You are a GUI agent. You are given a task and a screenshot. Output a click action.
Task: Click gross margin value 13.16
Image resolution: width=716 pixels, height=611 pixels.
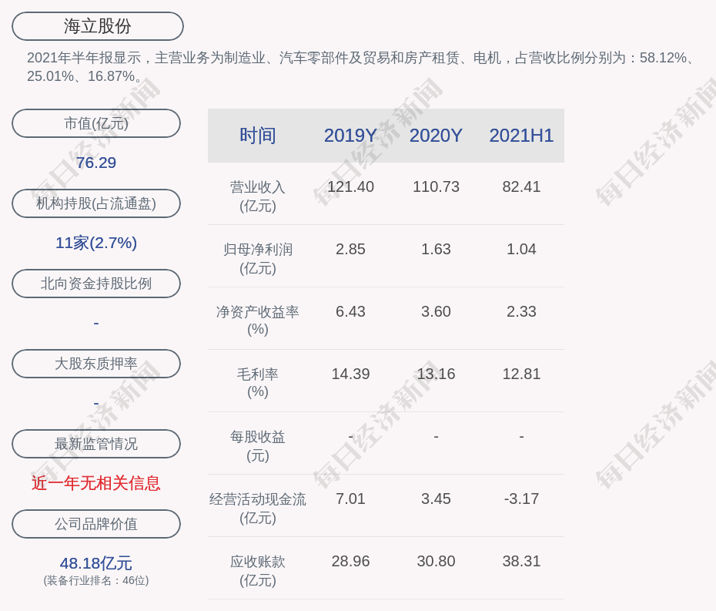[x=436, y=374]
